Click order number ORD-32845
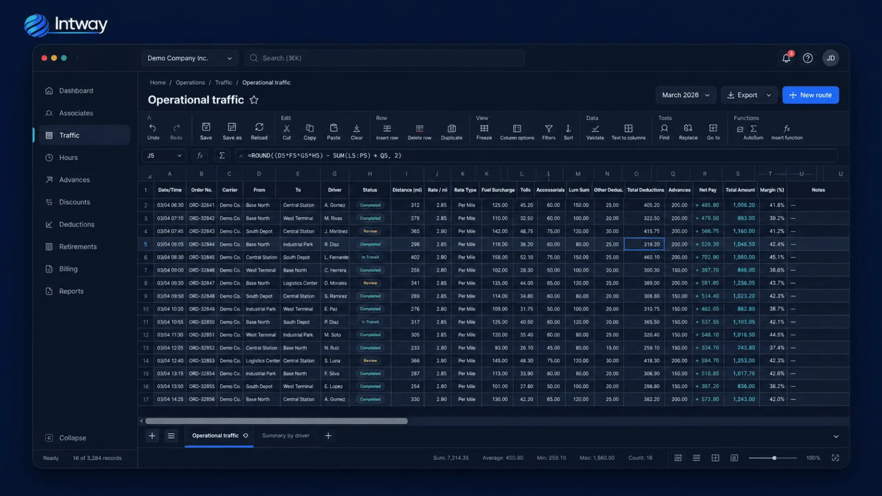Viewport: 882px width, 496px height. (x=202, y=257)
